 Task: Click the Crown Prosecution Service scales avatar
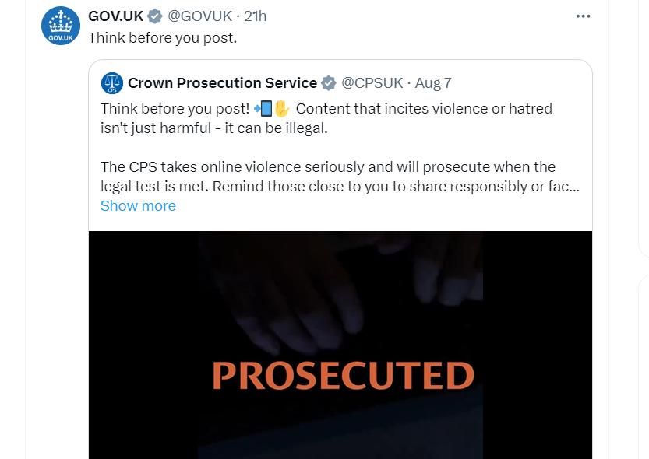pos(112,83)
